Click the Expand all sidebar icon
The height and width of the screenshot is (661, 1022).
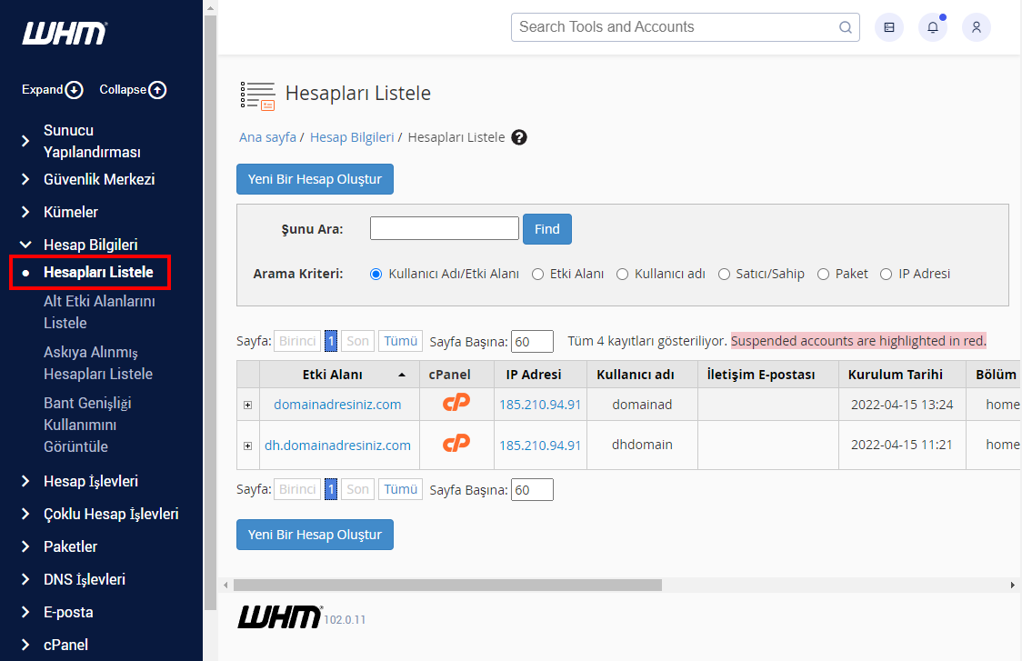[x=75, y=90]
